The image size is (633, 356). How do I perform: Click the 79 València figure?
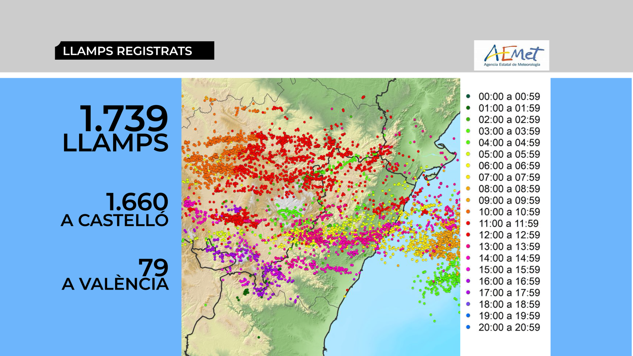153,267
